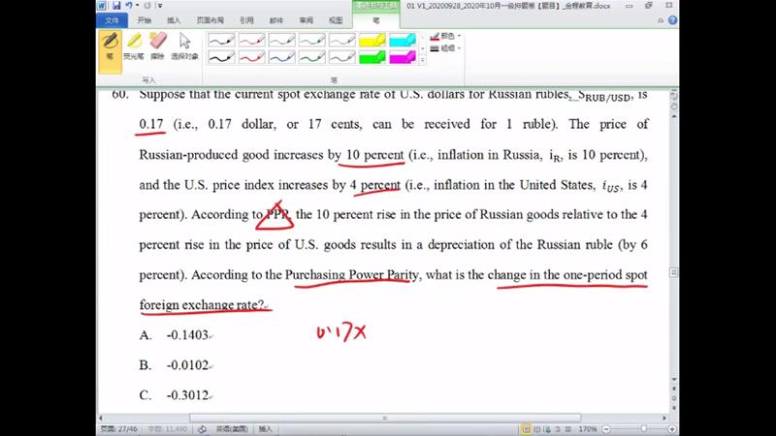Switch to the Insert (插入) tab
The height and width of the screenshot is (436, 776).
[x=174, y=19]
